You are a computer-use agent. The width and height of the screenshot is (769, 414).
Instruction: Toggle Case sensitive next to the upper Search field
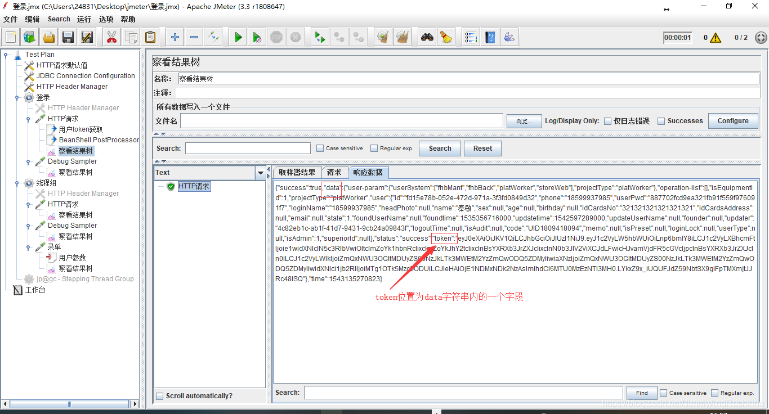click(320, 148)
